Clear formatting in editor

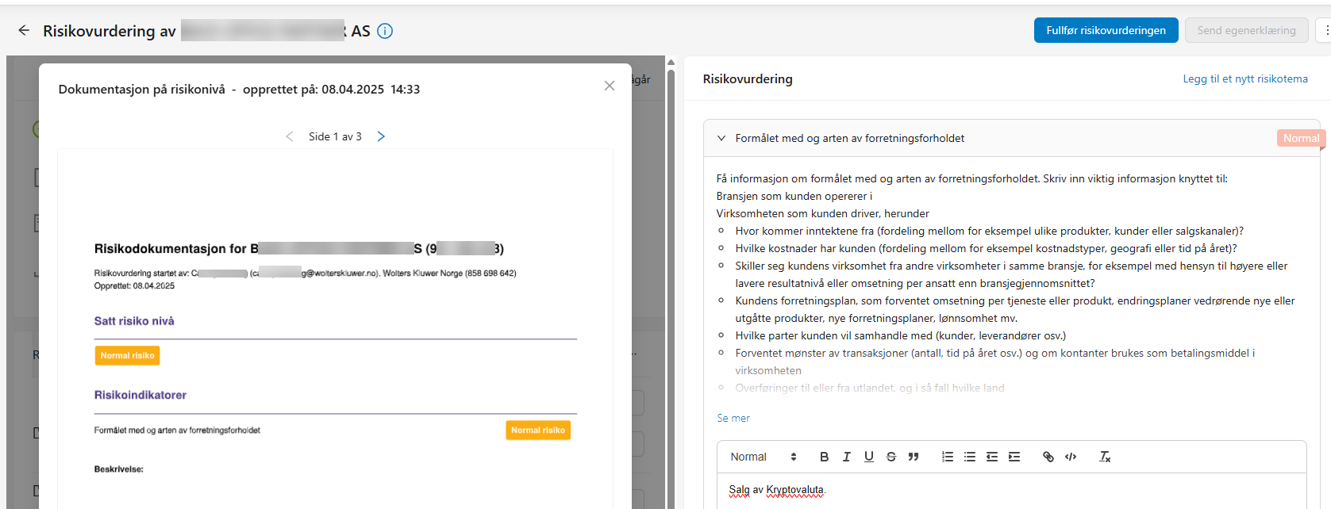point(1105,457)
